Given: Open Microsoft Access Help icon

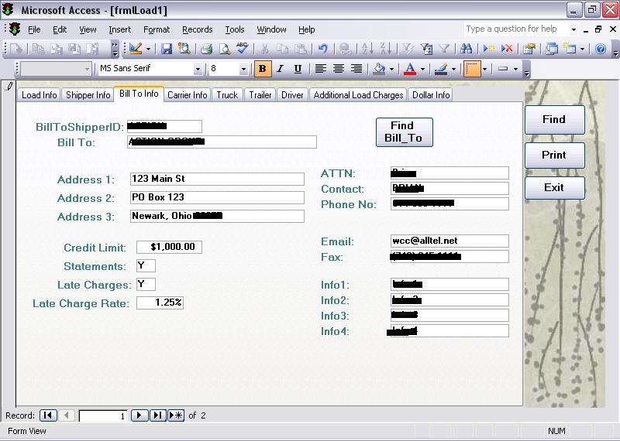Looking at the screenshot, I should (601, 49).
